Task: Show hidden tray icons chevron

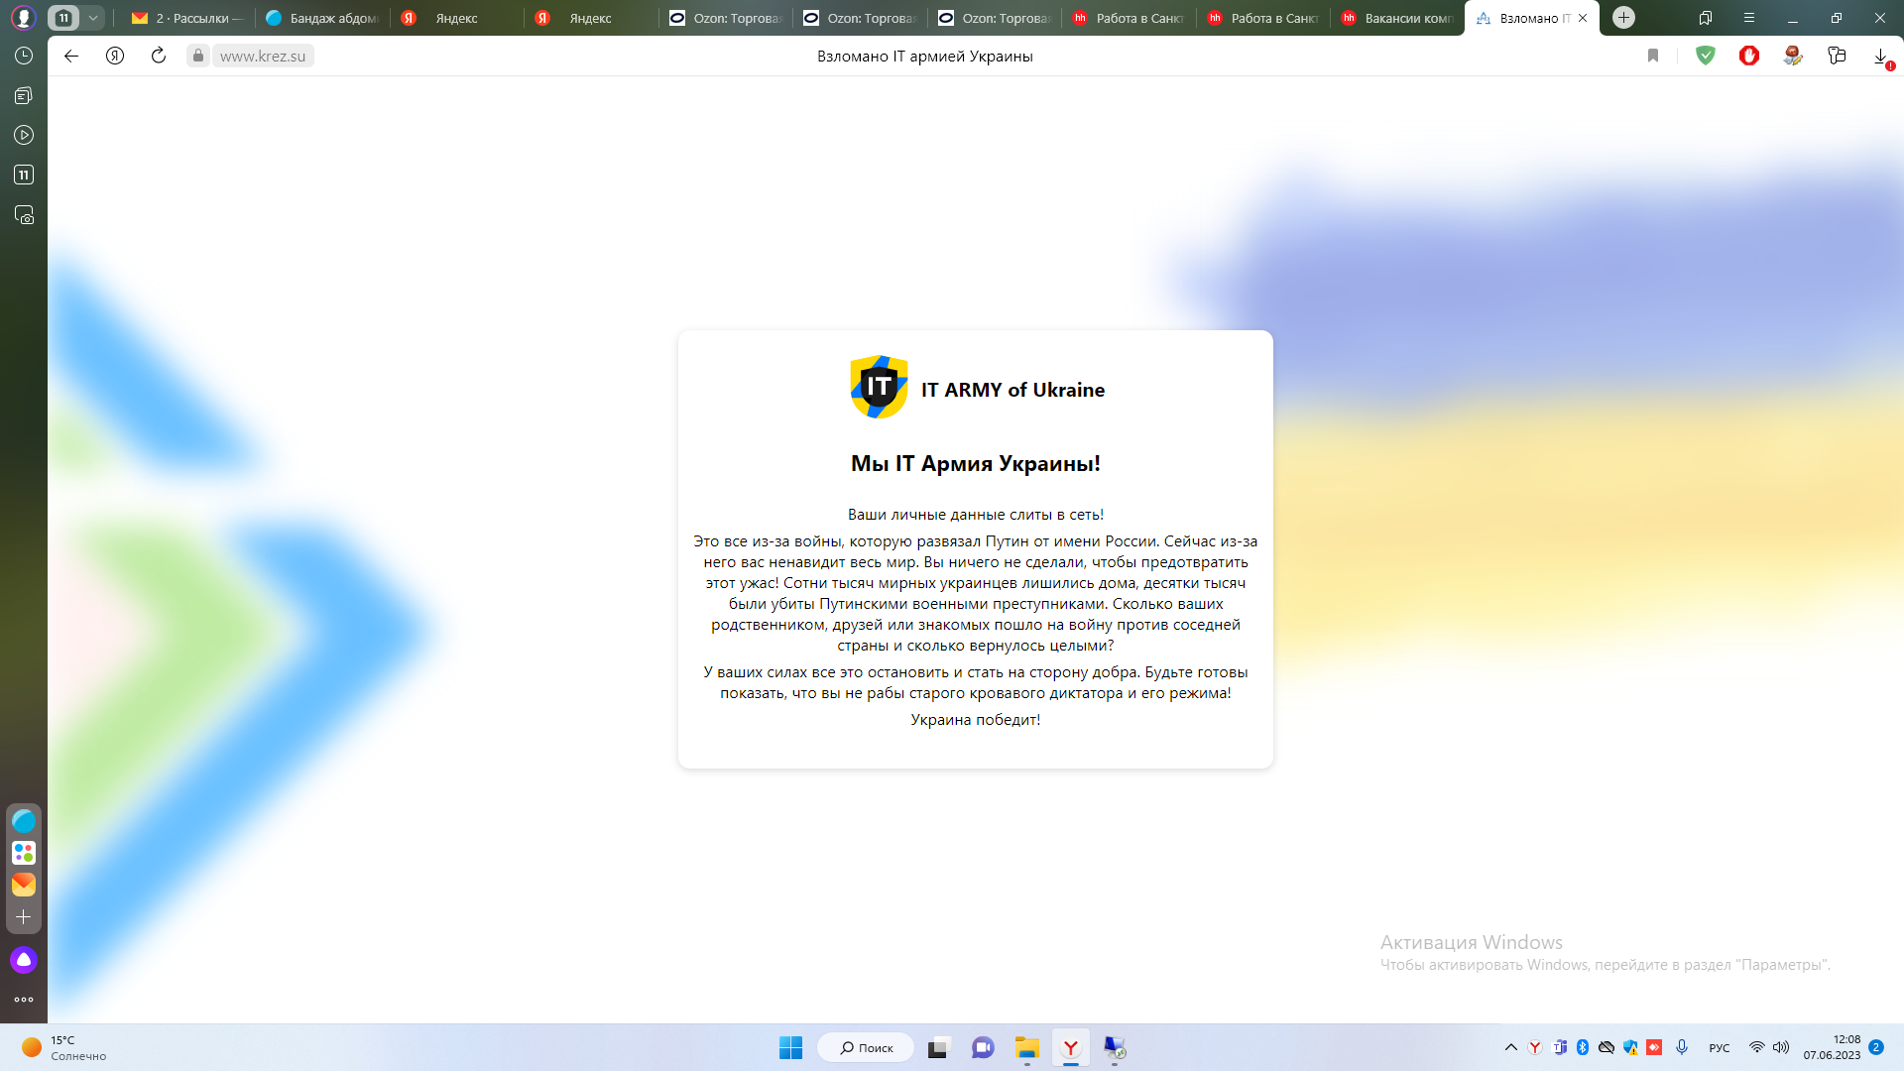Action: (1511, 1047)
